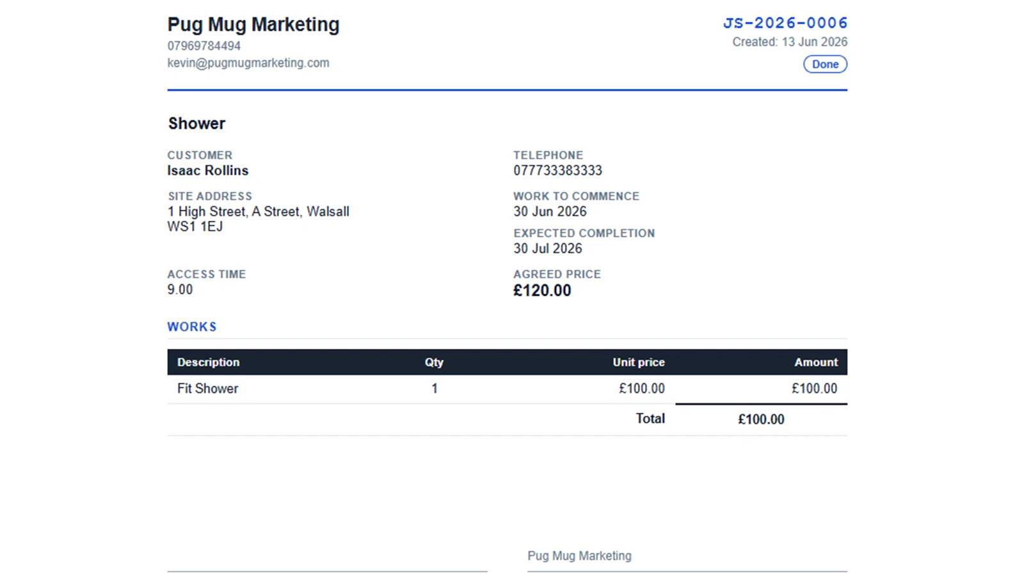Click the company phone number 07969784494
The height and width of the screenshot is (576, 1024).
(204, 46)
